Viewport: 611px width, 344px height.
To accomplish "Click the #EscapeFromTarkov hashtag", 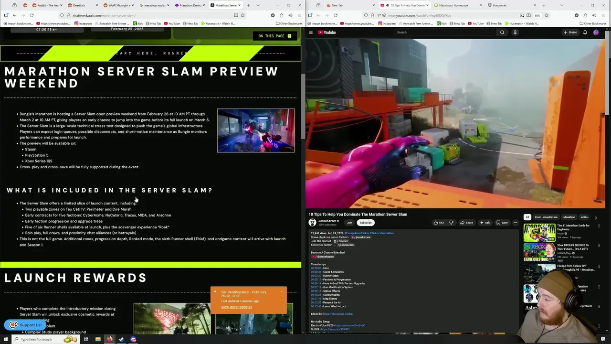I will 357,233.
